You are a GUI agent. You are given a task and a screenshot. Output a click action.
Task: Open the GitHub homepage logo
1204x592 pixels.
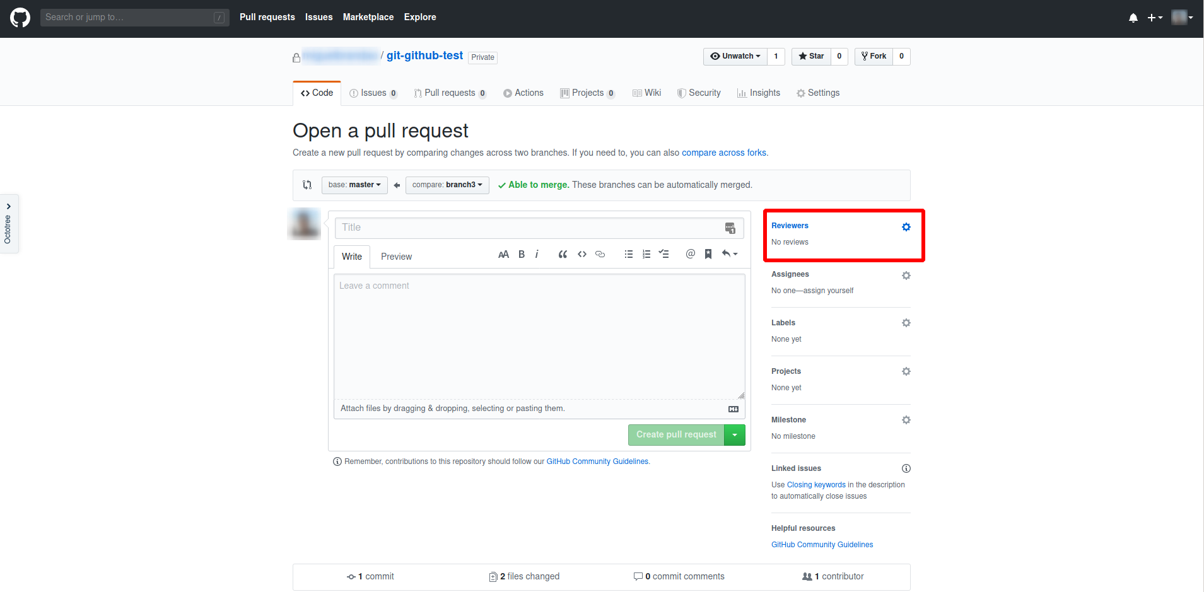point(20,17)
